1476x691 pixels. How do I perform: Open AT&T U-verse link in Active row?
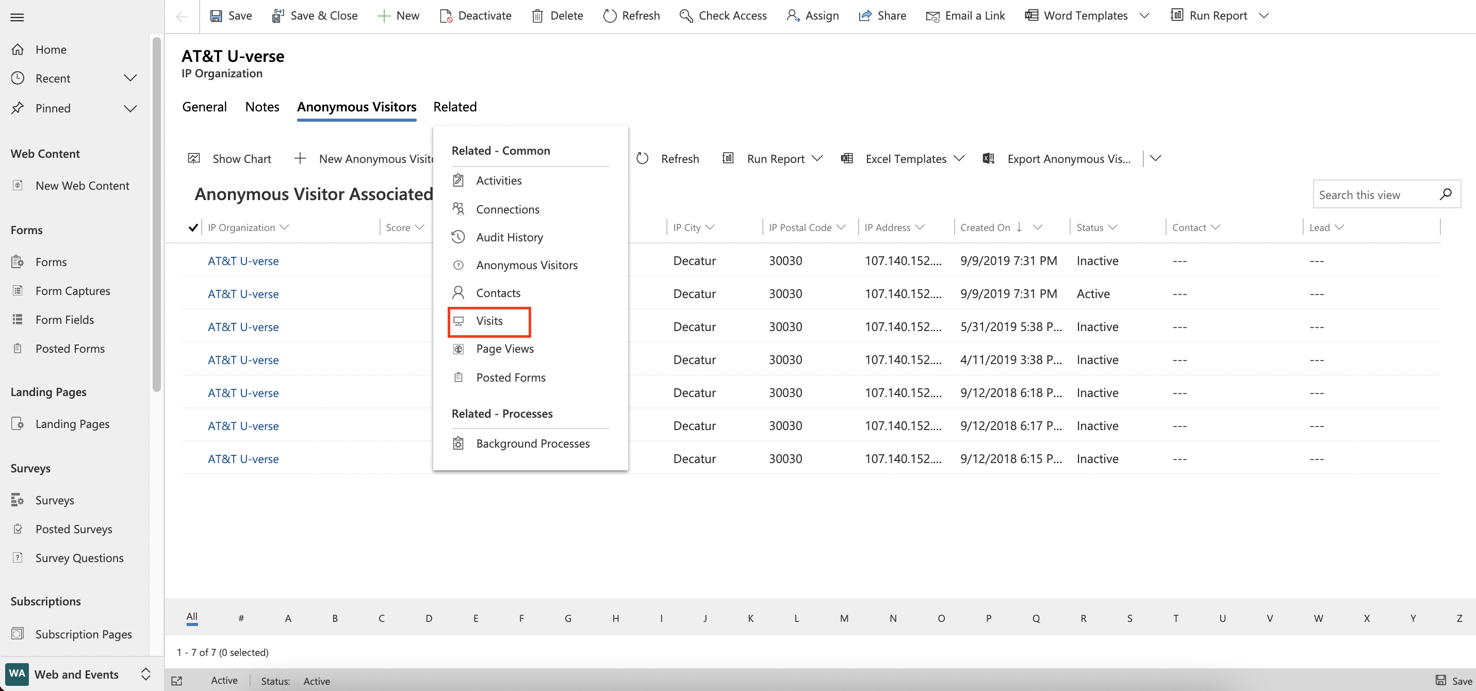coord(243,293)
